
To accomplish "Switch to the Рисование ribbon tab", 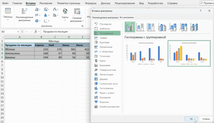I will (x=46, y=3).
